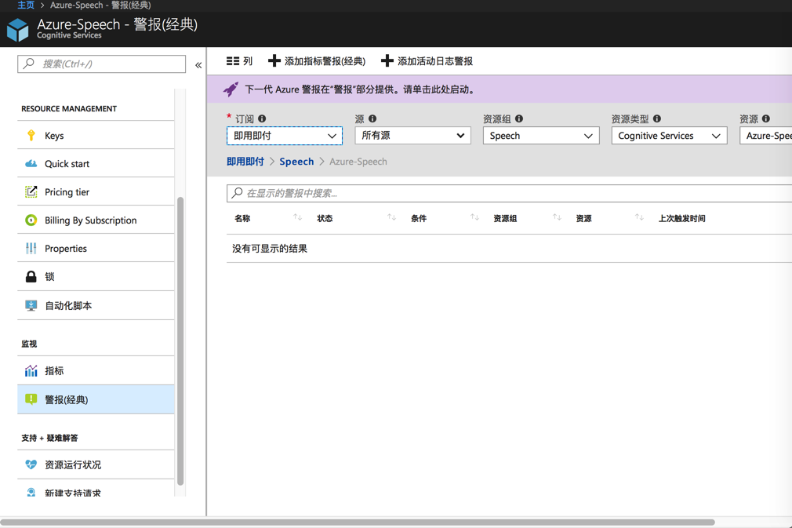Click the Pricing tier edit icon
This screenshot has height=528, width=792.
31,192
